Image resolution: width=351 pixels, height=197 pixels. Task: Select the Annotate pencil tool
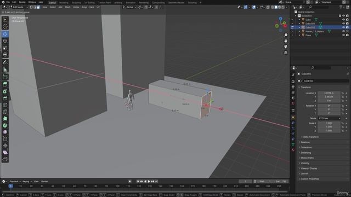pos(5,62)
